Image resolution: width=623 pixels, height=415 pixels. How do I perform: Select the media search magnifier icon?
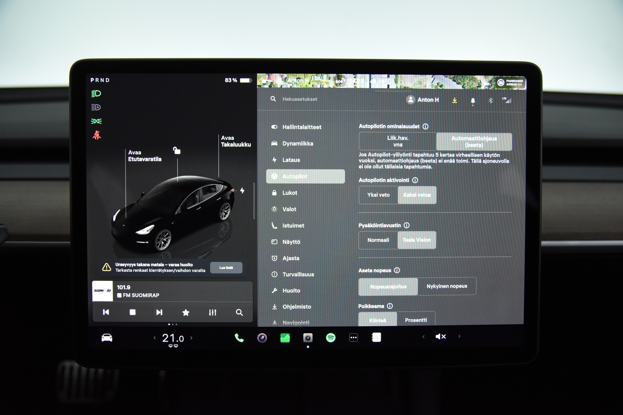[x=239, y=312]
